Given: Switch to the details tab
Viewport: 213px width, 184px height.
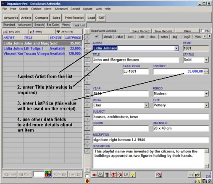Looking at the screenshot, I should point(108,37).
